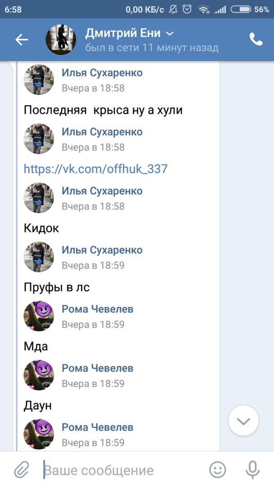Open the emoji smiley picker
Screen dimensions: 274x488
[x=218, y=470]
